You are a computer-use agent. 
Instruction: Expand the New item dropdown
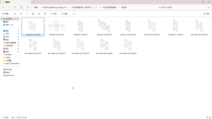(x=6, y=14)
